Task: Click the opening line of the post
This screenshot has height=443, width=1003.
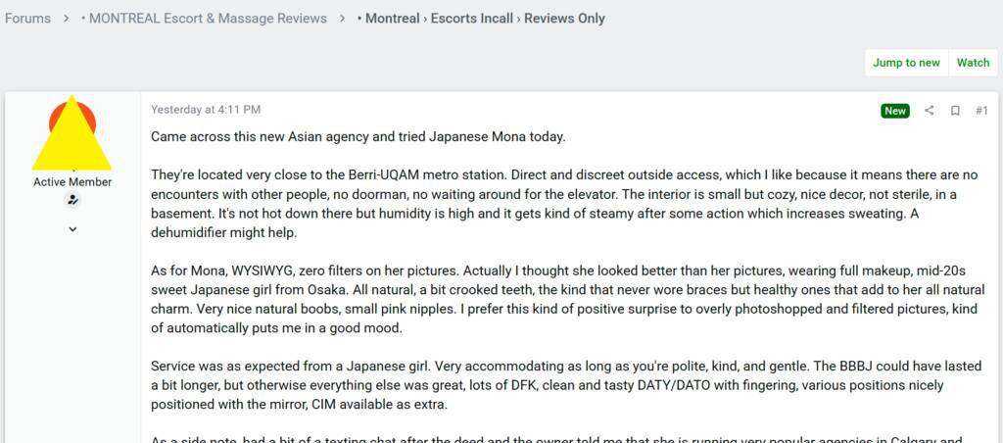Action: [358, 136]
